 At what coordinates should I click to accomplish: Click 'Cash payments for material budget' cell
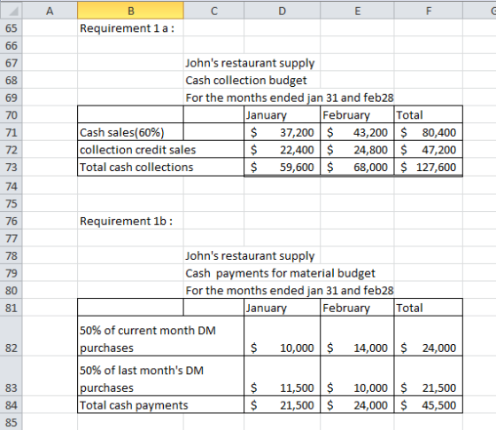point(280,273)
